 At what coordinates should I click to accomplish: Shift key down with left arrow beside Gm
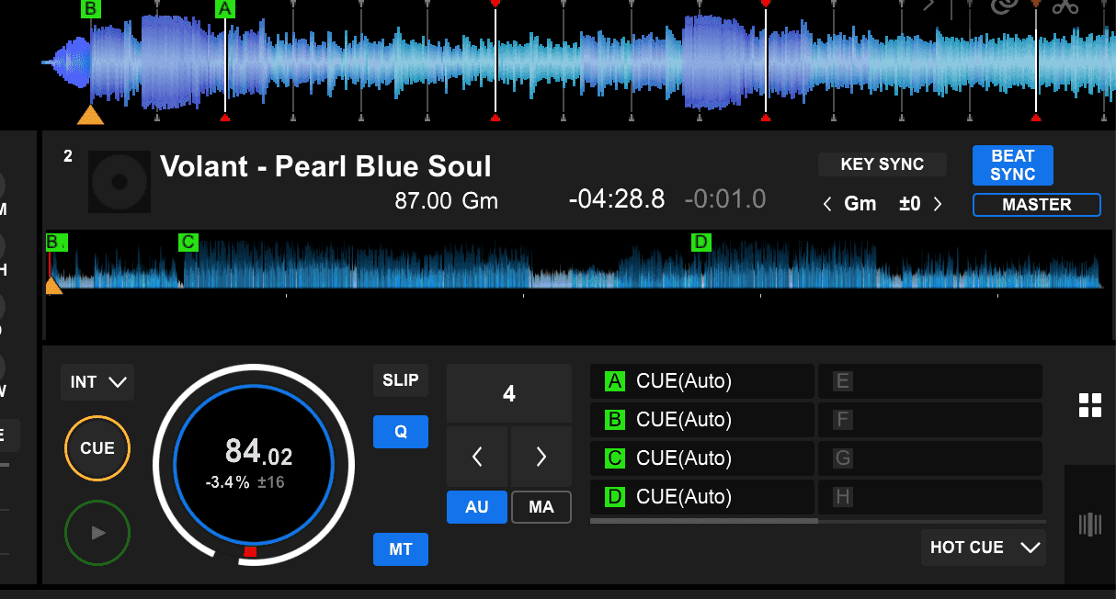coord(827,204)
